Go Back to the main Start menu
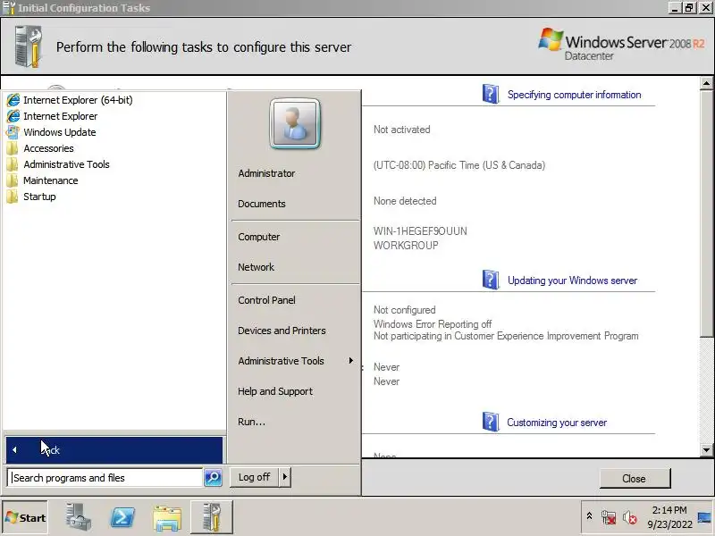This screenshot has width=715, height=536. (x=114, y=450)
